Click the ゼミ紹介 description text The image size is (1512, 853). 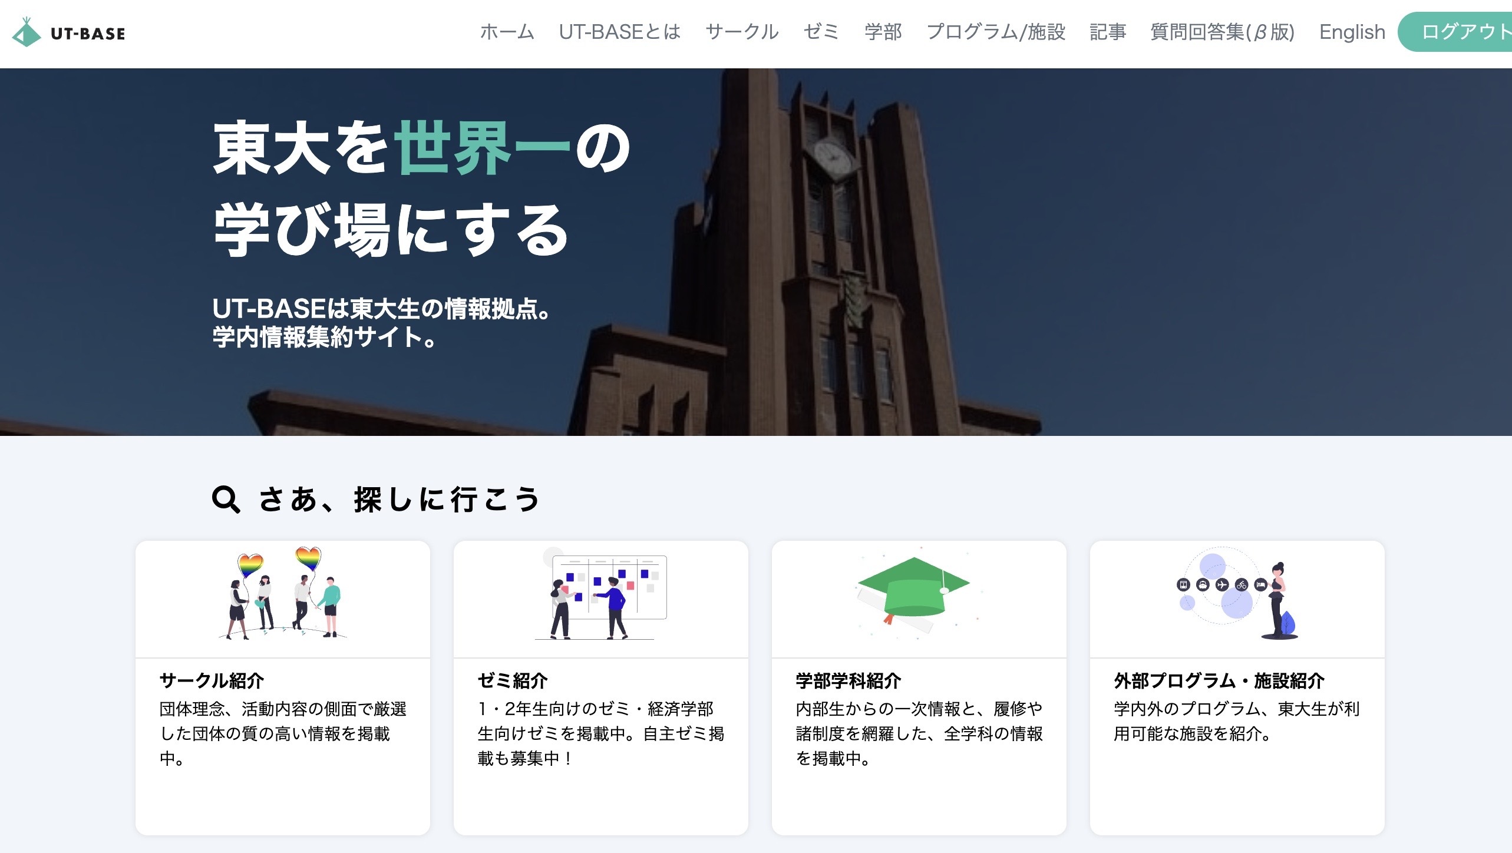click(x=601, y=733)
